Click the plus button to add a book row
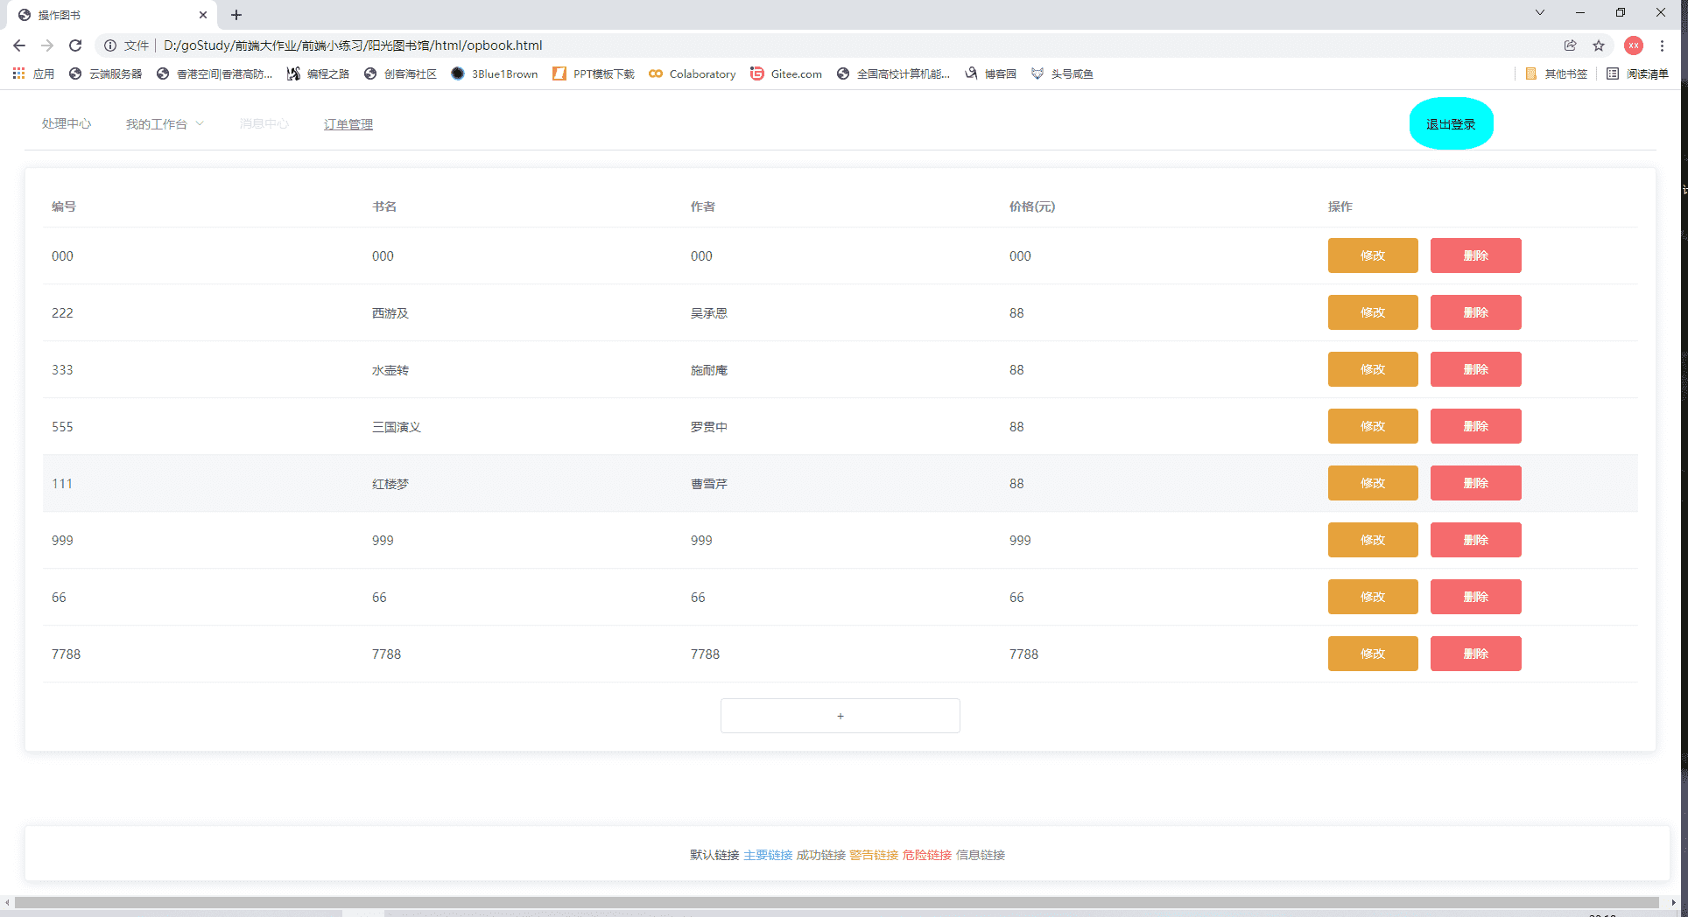Screen dimensions: 1688x917 pos(840,716)
